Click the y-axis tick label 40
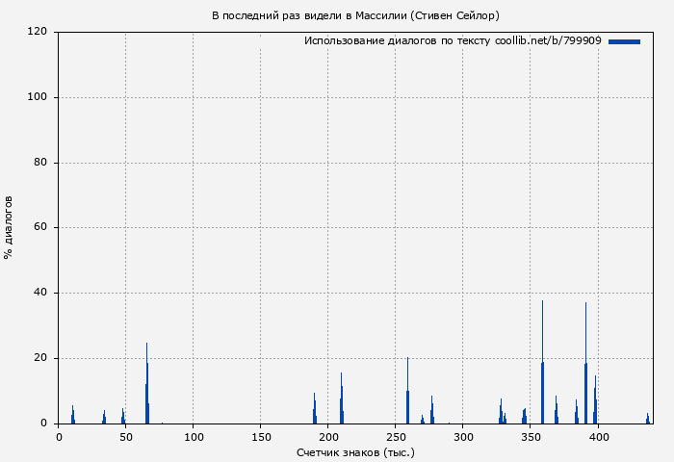Image resolution: width=674 pixels, height=462 pixels. (x=41, y=293)
